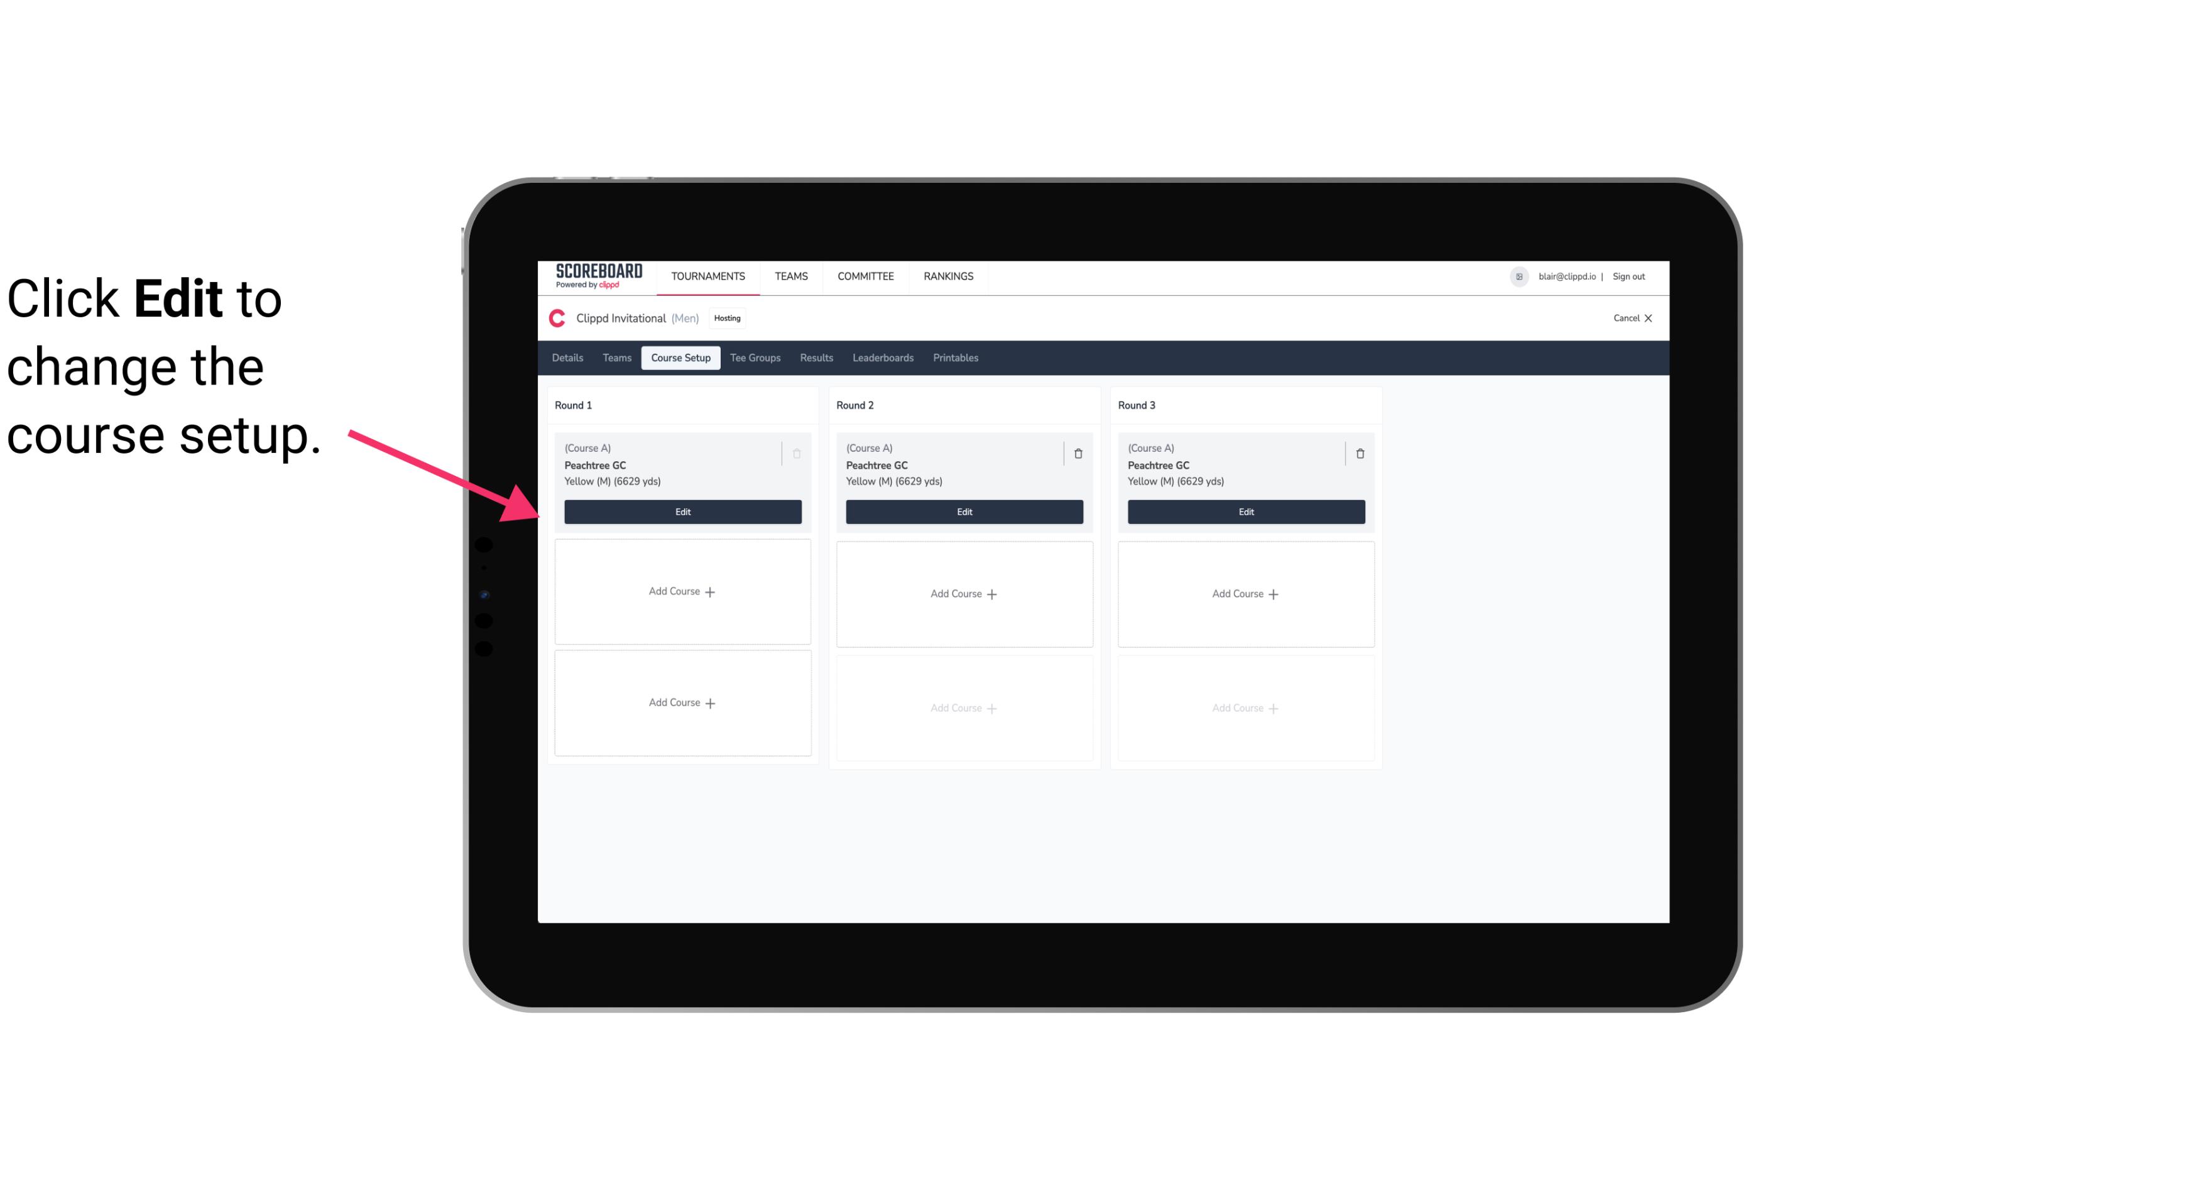Image resolution: width=2199 pixels, height=1183 pixels.
Task: Click Edit button for Round 2 course
Action: coord(963,511)
